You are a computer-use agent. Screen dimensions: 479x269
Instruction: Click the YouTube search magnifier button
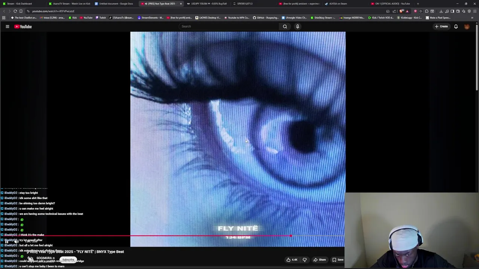point(285,27)
